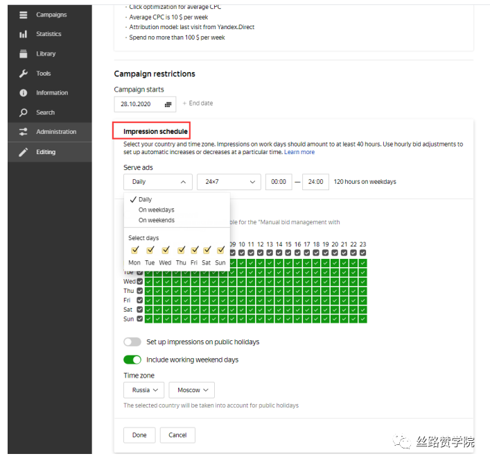This screenshot has height=463, width=490.
Task: Open the Moscow time zone dropdown
Action: 191,390
